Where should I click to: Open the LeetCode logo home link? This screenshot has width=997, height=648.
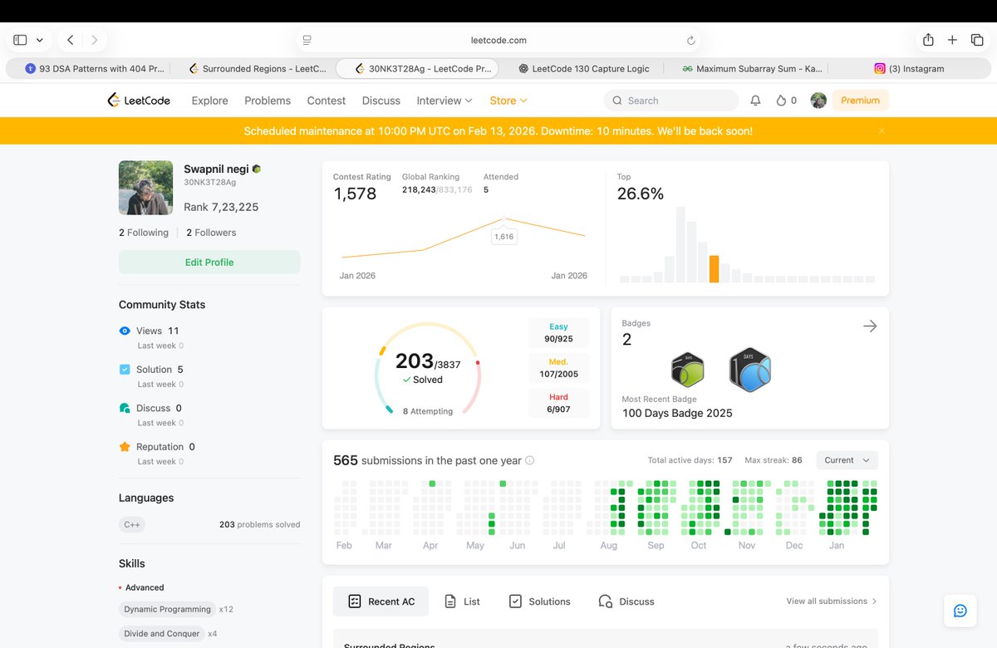tap(139, 101)
